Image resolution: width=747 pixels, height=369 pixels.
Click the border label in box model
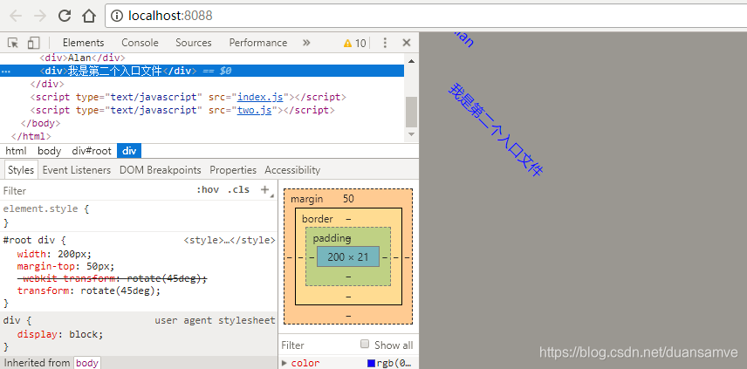pyautogui.click(x=318, y=219)
